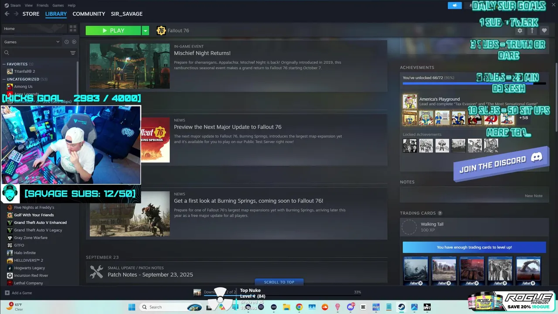
Task: Launch Fallout 76 with Play button
Action: click(x=113, y=31)
